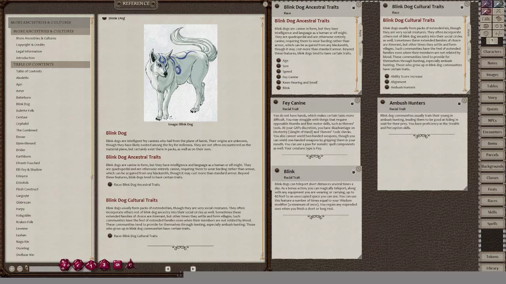Image resolution: width=506 pixels, height=284 pixels.
Task: Select Owlbear Kin in table of contents
Action: [25, 255]
